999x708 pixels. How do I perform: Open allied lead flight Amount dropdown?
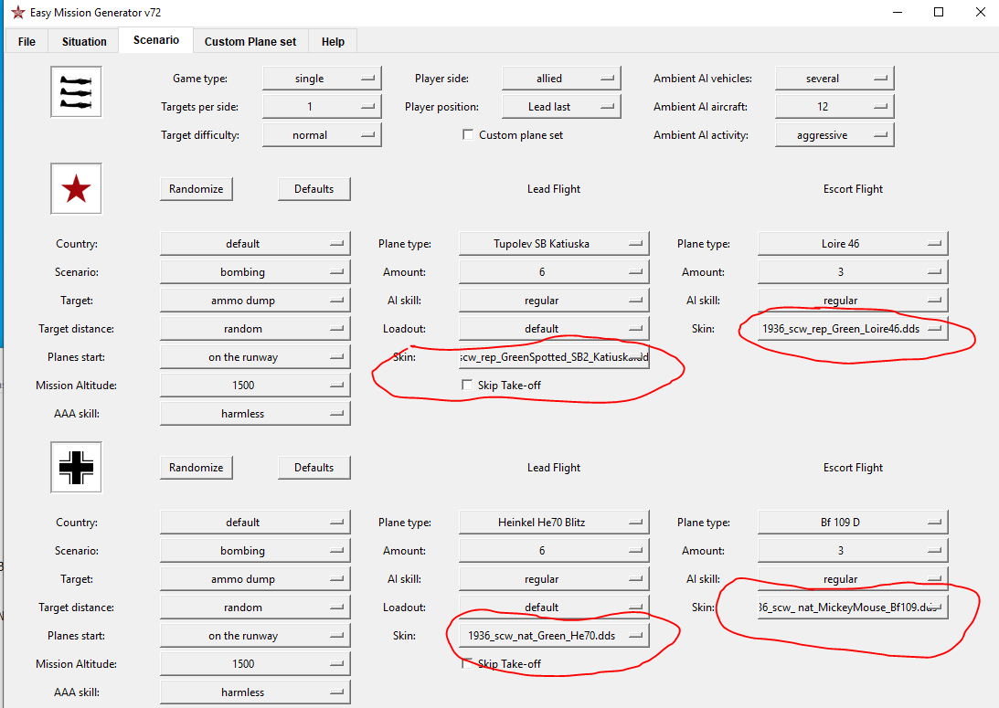pyautogui.click(x=554, y=272)
